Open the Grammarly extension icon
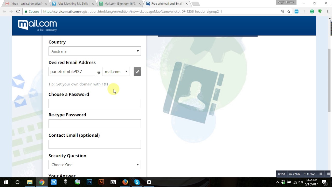332x187 pixels. click(x=312, y=11)
